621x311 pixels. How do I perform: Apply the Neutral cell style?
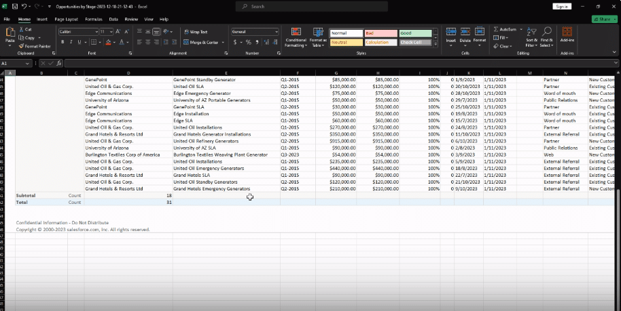click(346, 42)
